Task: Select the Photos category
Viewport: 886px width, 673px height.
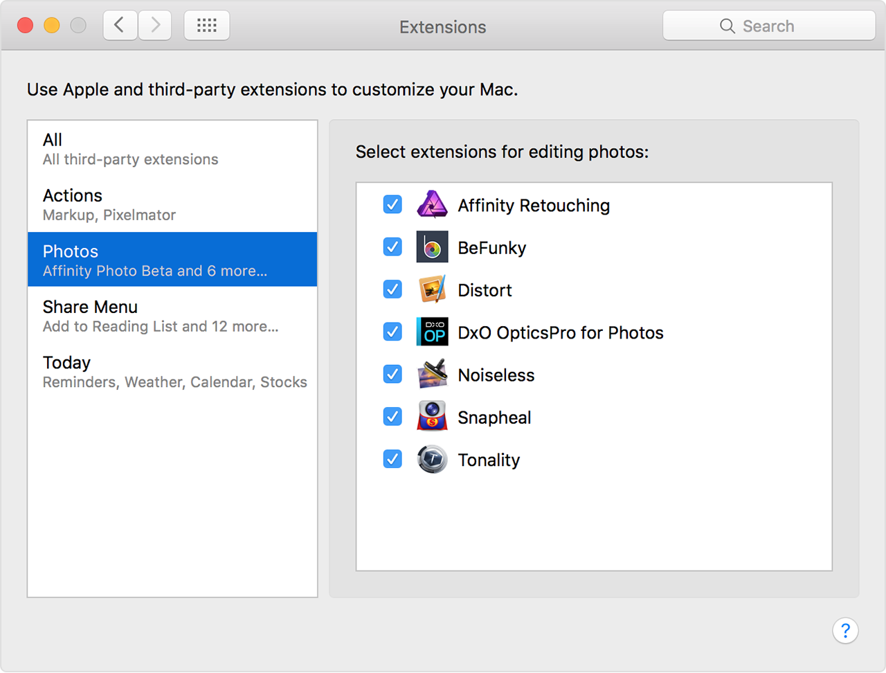Action: 172,260
